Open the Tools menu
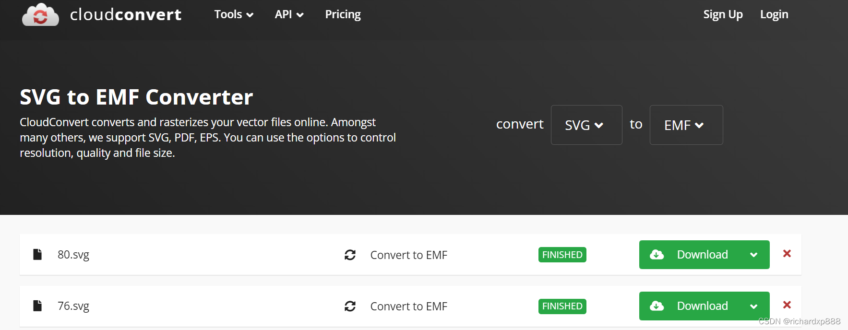 tap(234, 14)
